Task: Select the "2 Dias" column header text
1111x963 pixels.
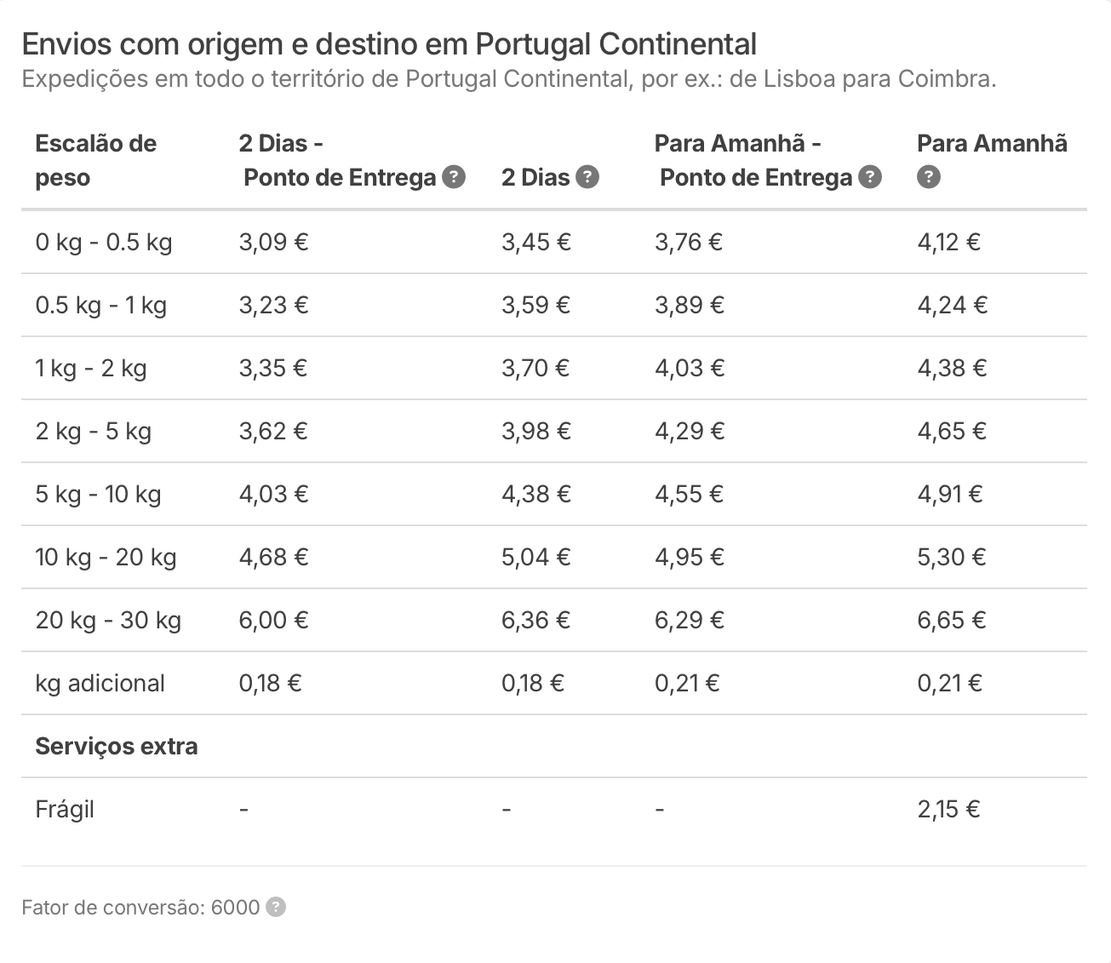Action: [535, 177]
